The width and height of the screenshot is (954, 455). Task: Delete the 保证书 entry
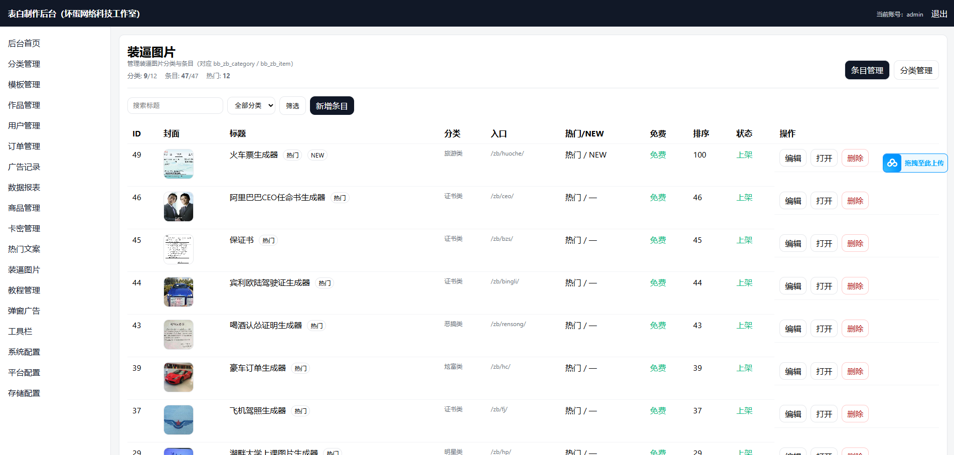(x=855, y=243)
